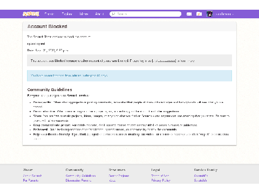Open Community Guidelines footer link
259x194 pixels.
(x=80, y=176)
